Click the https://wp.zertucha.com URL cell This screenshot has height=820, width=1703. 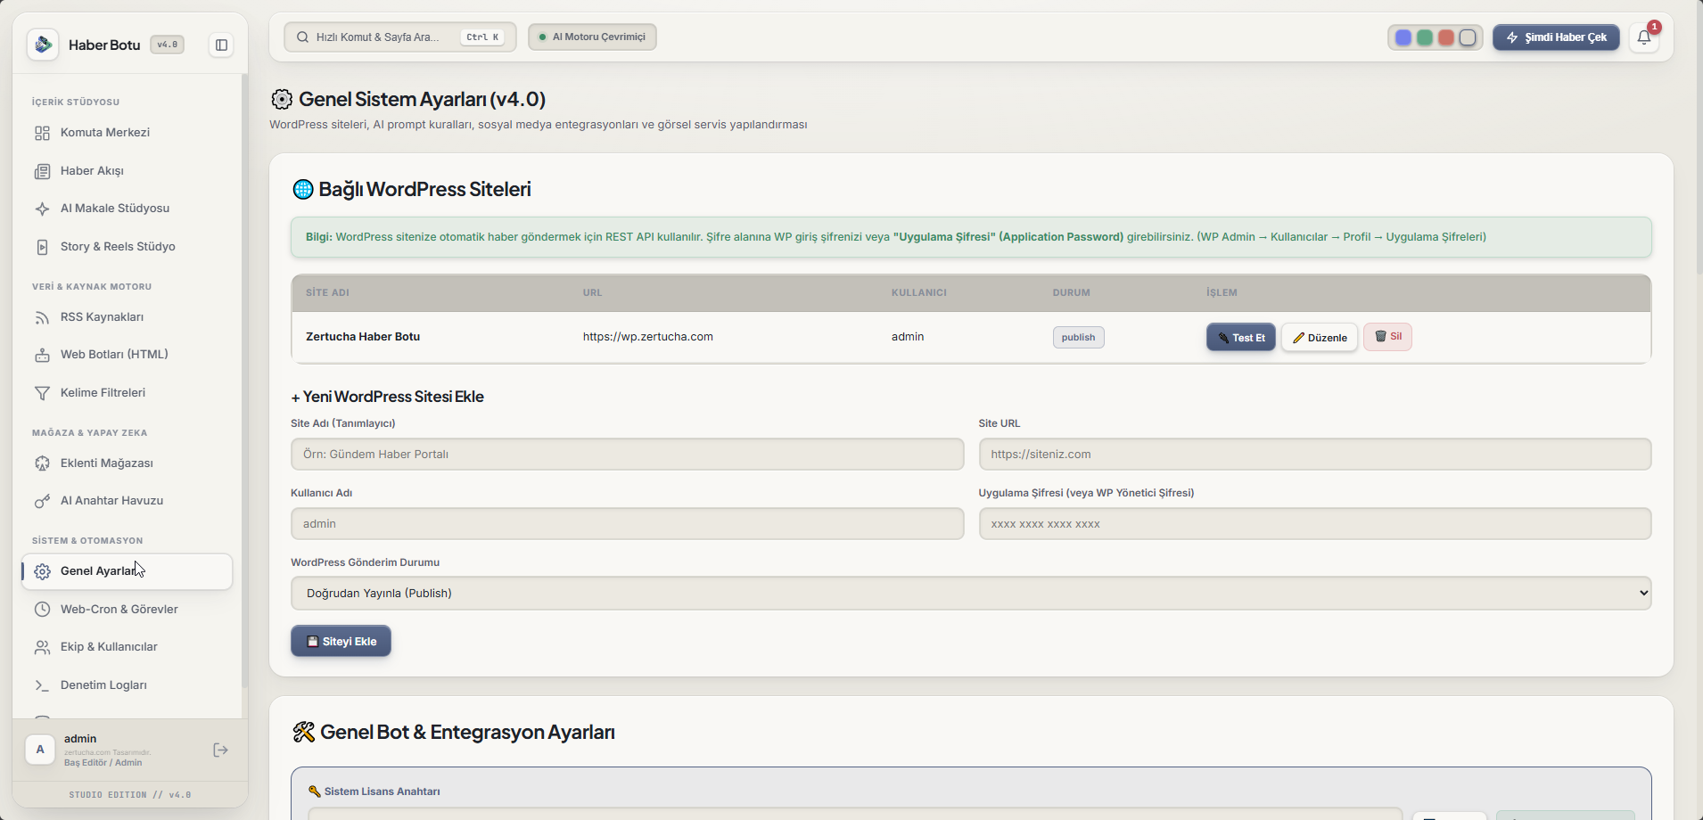pos(648,337)
